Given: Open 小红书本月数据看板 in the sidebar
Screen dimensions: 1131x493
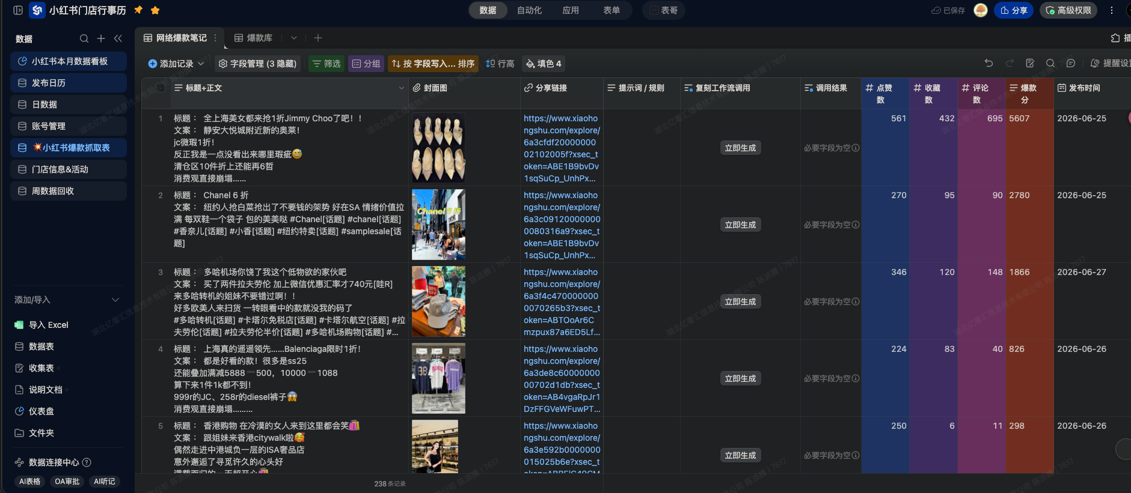Looking at the screenshot, I should [x=69, y=61].
